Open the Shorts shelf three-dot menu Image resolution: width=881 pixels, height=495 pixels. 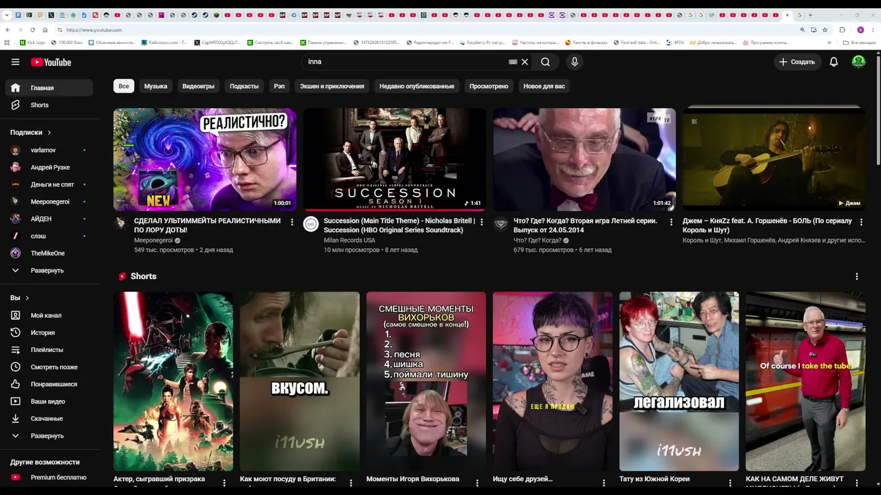coord(857,276)
